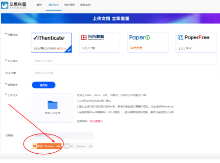
Task: Click the 首单免费 text on PaperYY card
Action: click(x=136, y=48)
